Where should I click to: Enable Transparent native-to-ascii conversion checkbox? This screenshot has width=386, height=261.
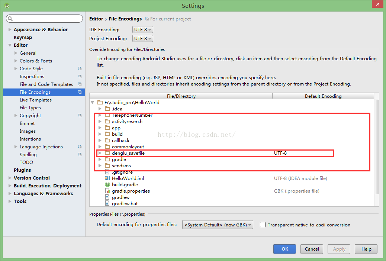click(263, 225)
